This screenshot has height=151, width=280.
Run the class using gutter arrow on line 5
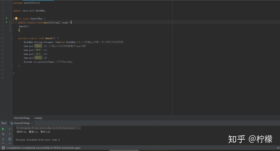tap(7, 18)
